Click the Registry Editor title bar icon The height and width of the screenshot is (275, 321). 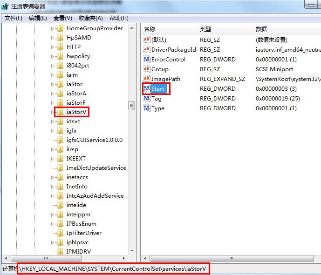tap(5, 7)
